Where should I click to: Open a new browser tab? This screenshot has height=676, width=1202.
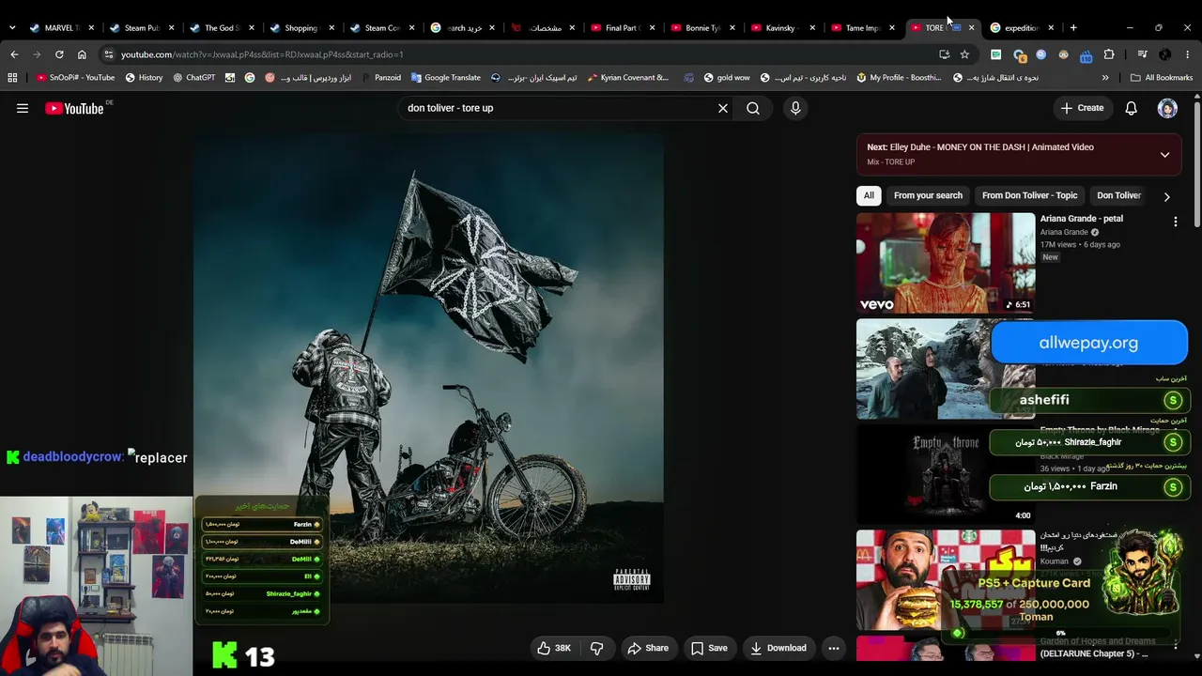pyautogui.click(x=1073, y=27)
